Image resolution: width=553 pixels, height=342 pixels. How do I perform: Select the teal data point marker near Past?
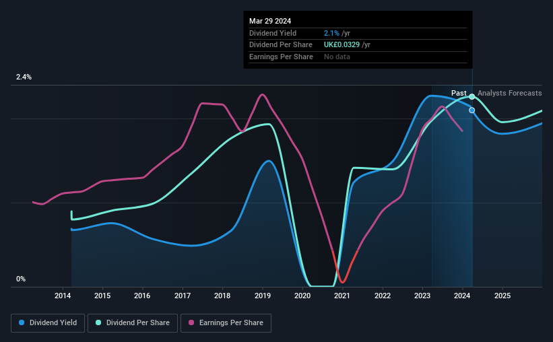pos(472,96)
